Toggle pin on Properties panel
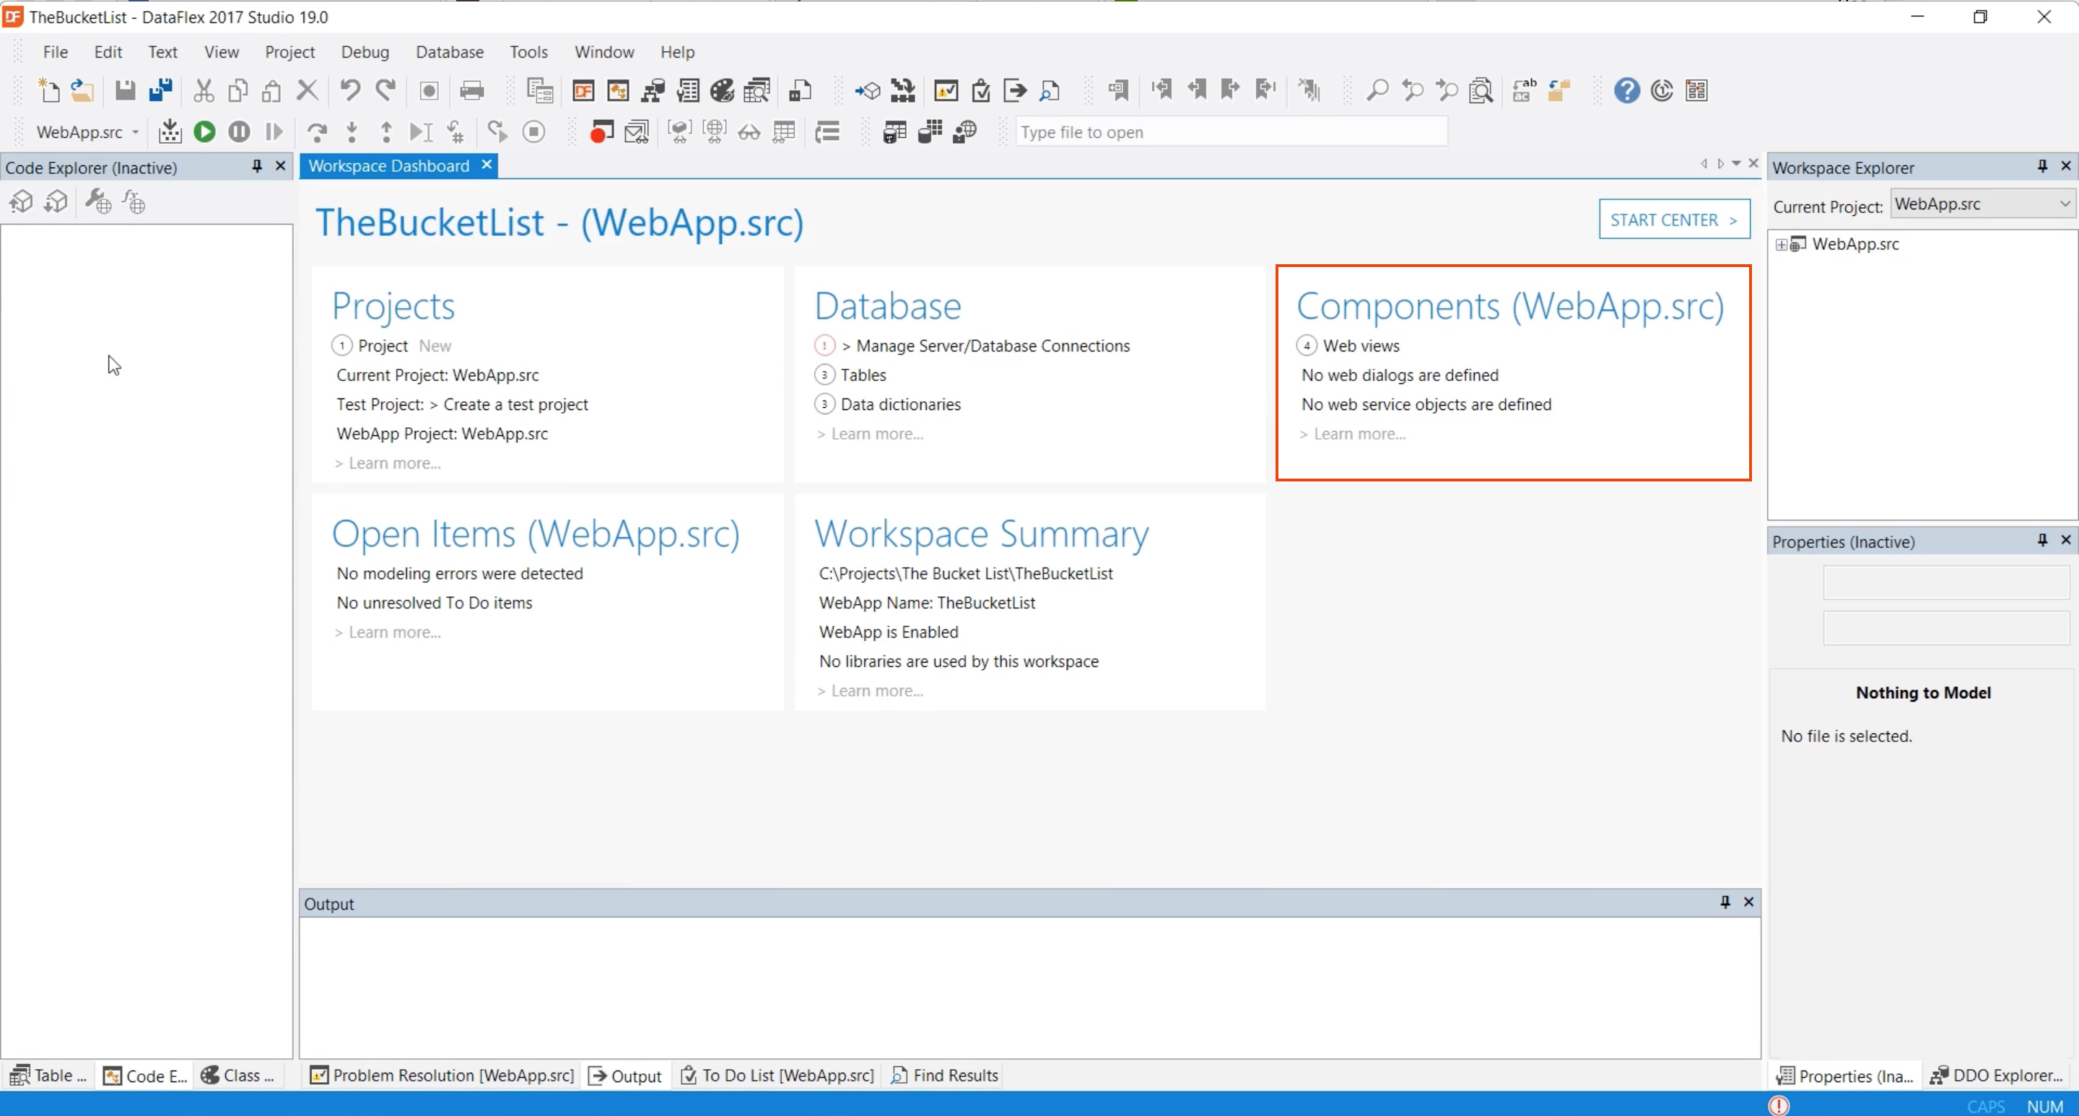This screenshot has width=2079, height=1116. click(2042, 541)
